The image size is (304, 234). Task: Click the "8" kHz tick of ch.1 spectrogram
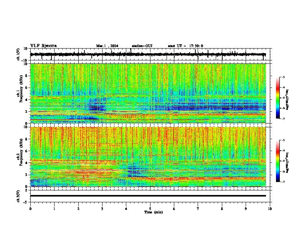[26, 76]
